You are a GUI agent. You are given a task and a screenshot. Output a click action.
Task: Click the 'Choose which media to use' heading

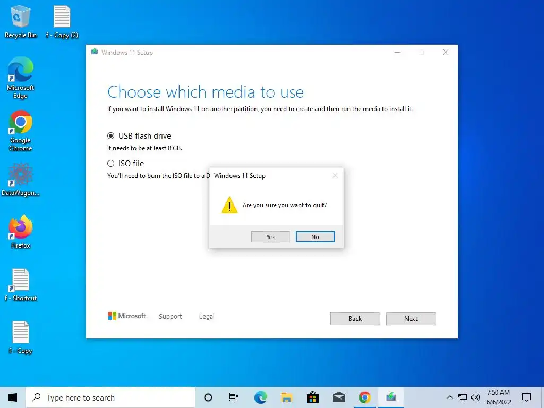(206, 92)
